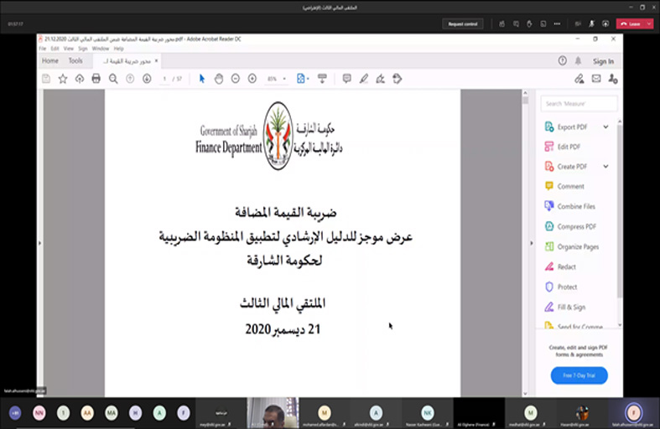Open the View menu
Image resolution: width=660 pixels, height=429 pixels.
[x=70, y=49]
